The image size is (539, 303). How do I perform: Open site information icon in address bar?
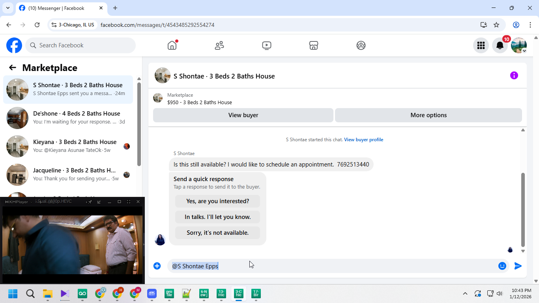click(x=54, y=25)
